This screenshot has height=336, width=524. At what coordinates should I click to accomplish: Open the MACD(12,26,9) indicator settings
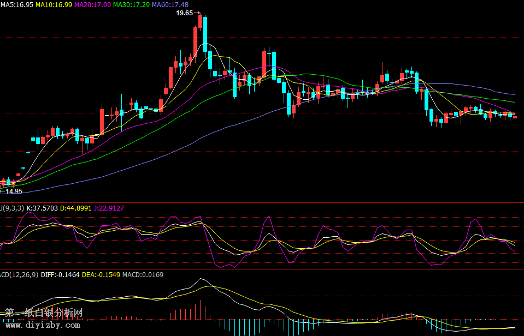19,274
